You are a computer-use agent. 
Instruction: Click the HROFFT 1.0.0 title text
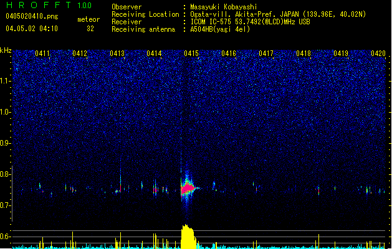click(49, 5)
